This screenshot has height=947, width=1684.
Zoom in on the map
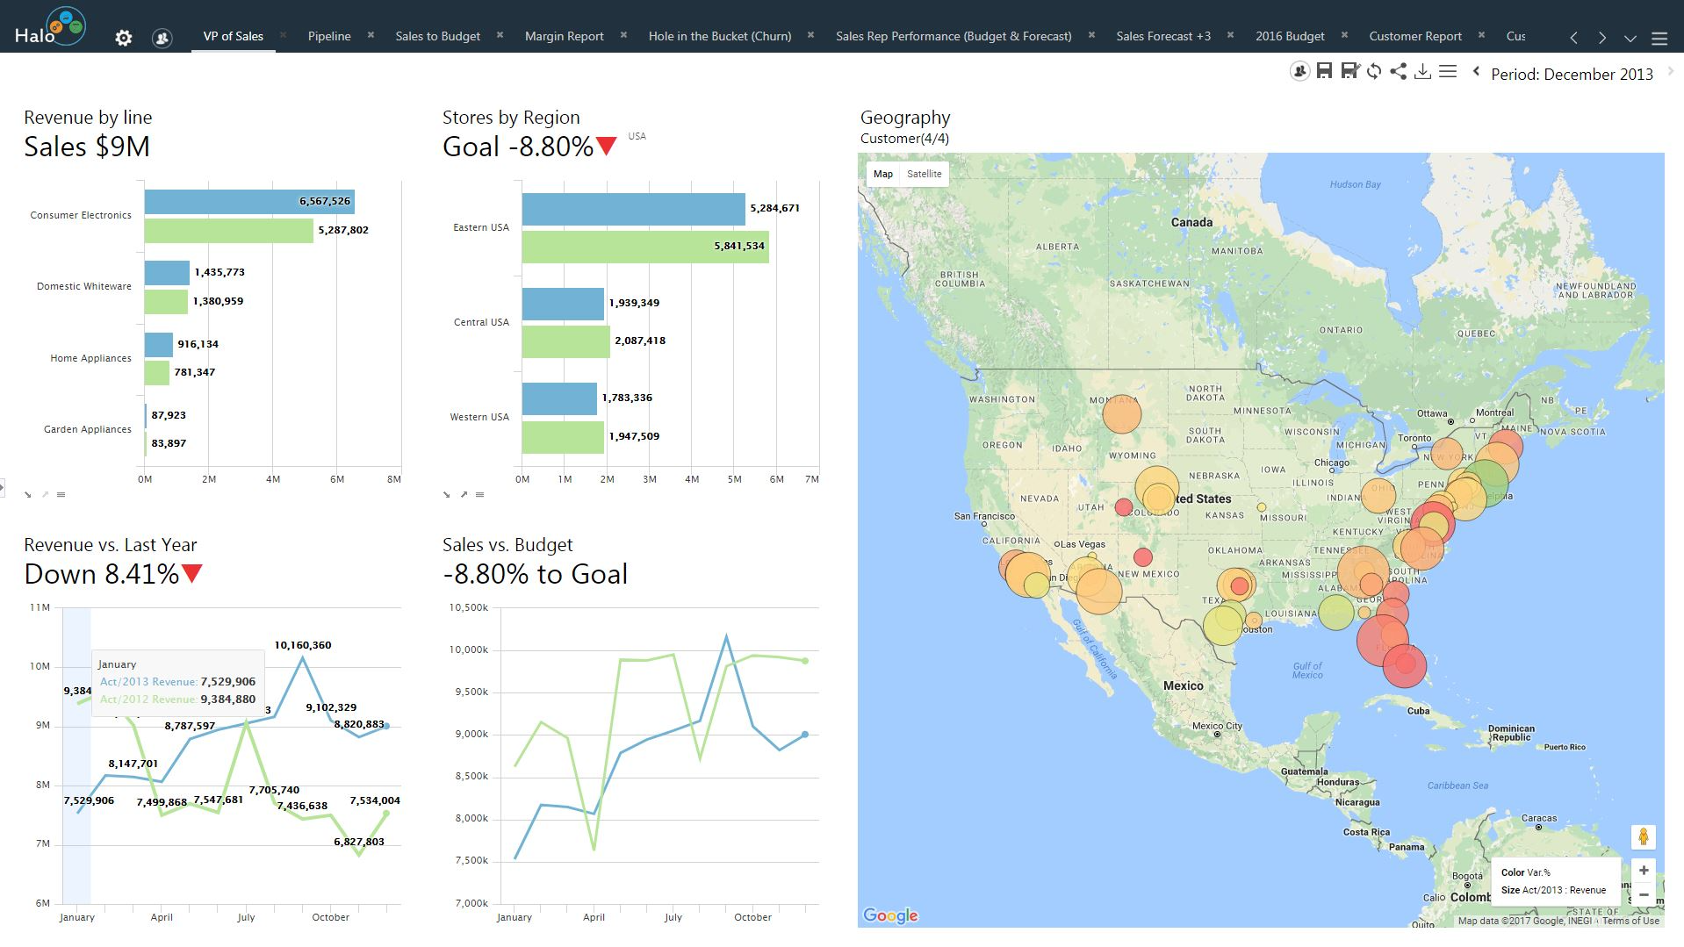tap(1643, 871)
